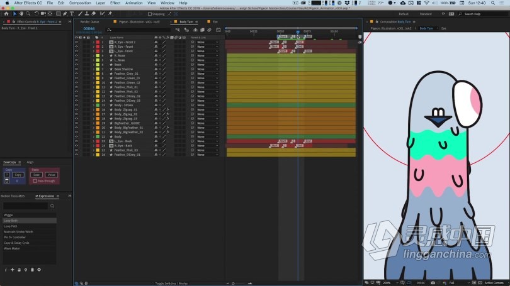Open the Animation menu
The width and height of the screenshot is (510, 286).
pyautogui.click(x=133, y=3)
